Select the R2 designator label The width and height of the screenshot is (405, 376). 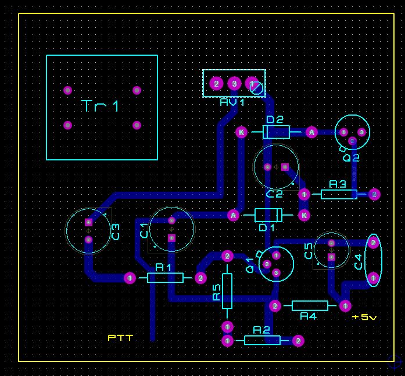point(261,330)
